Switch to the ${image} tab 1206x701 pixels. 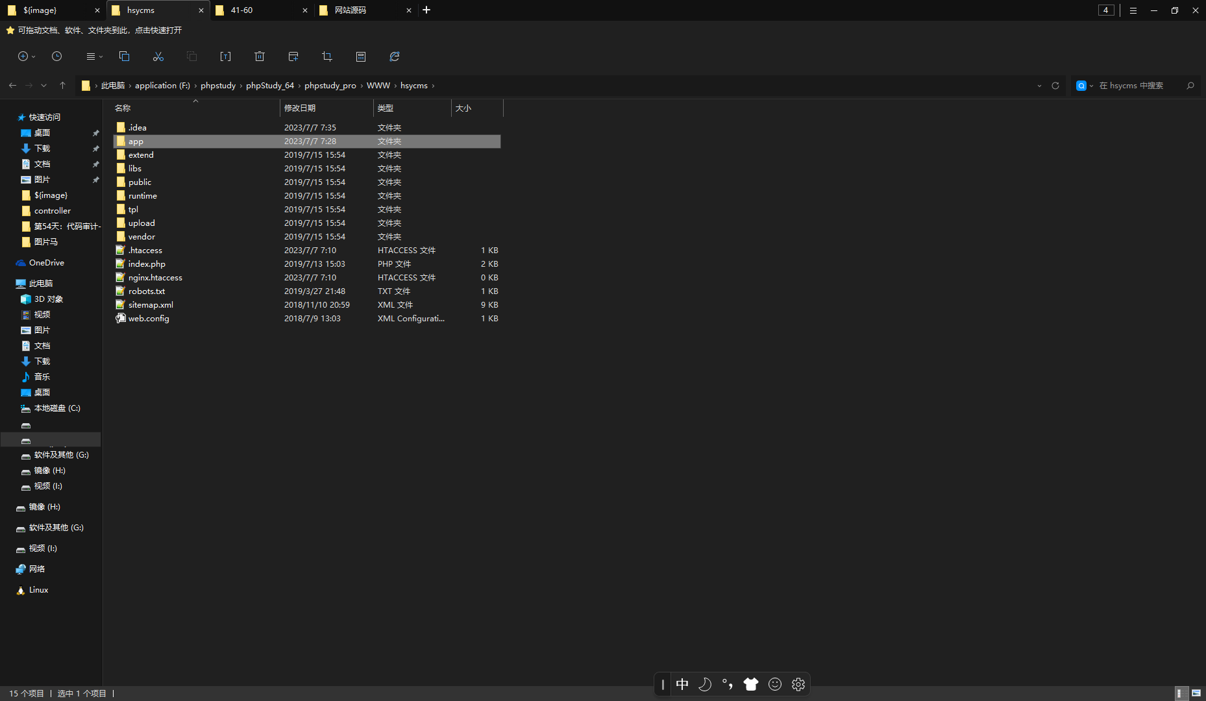53,10
